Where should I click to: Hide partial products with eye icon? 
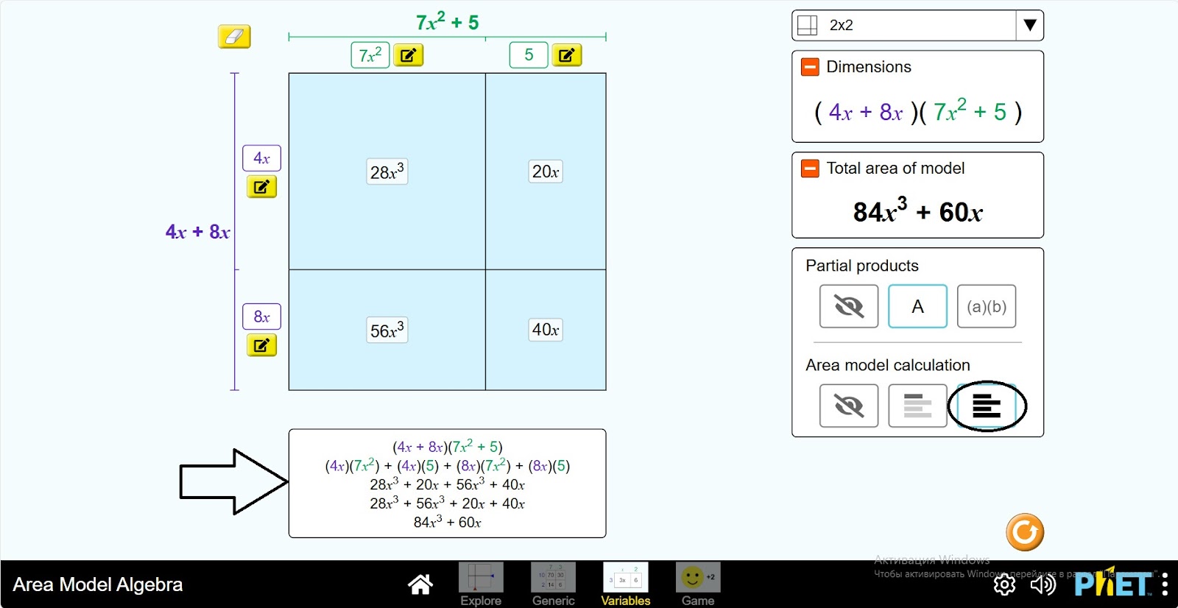(848, 306)
